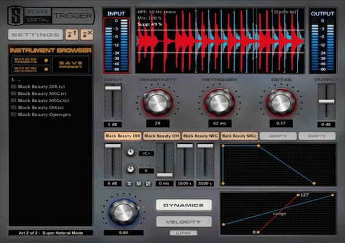
Task: Click the Sensitivity value field showing 29
Action: 158,123
